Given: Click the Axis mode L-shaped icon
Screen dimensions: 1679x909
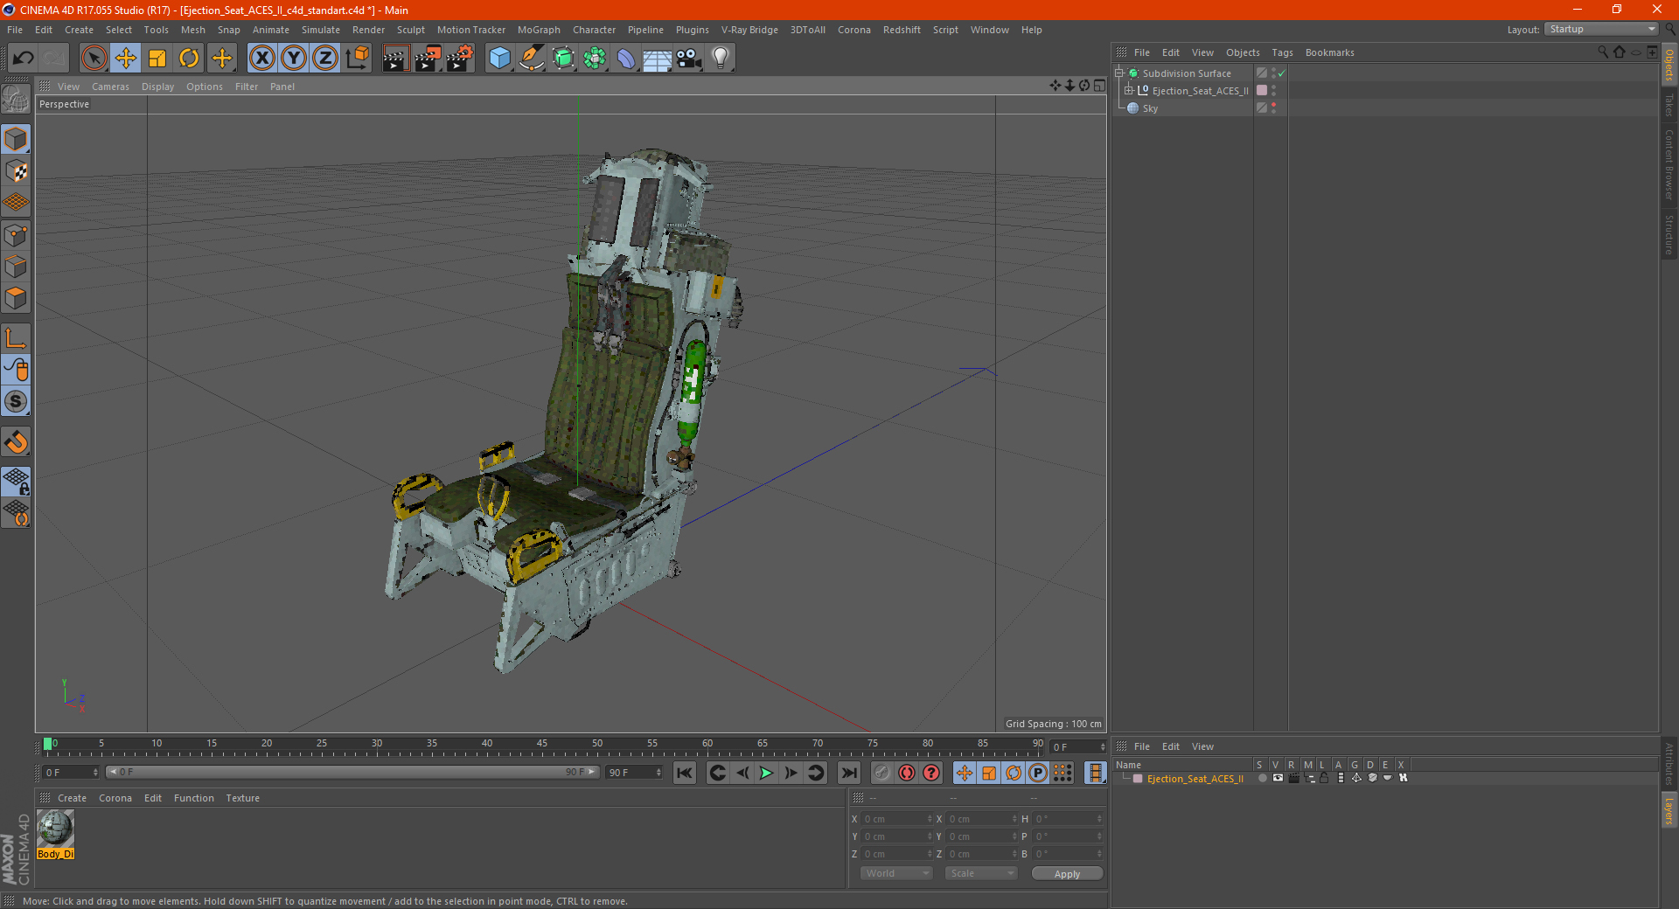Looking at the screenshot, I should (x=16, y=338).
